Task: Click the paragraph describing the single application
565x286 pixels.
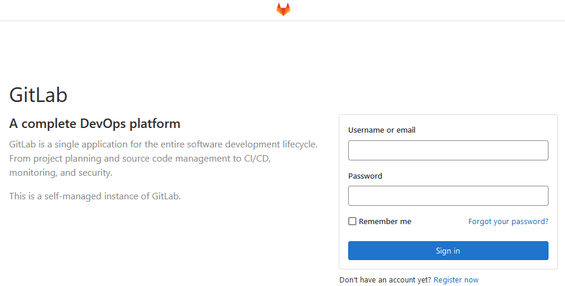Action: point(163,158)
